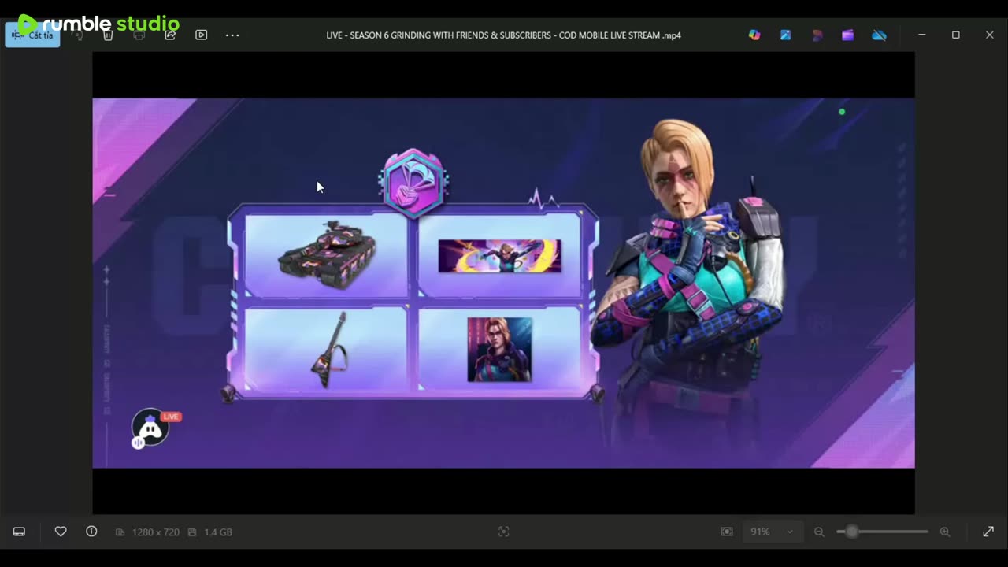1008x567 pixels.
Task: Close the Photos window
Action: (x=990, y=35)
